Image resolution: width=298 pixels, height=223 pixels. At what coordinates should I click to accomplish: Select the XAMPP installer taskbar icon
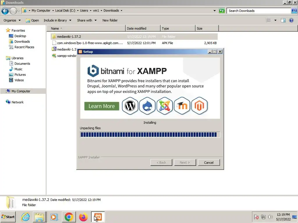coord(98,217)
